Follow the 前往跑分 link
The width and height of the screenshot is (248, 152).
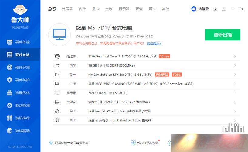(x=154, y=43)
